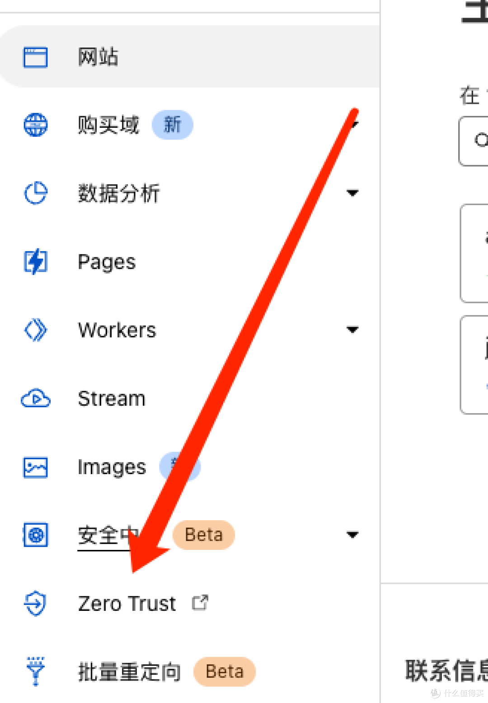Expand the 数据分析 dropdown arrow
The height and width of the screenshot is (703, 488).
tap(353, 193)
